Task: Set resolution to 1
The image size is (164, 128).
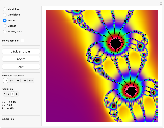Action: (5, 94)
